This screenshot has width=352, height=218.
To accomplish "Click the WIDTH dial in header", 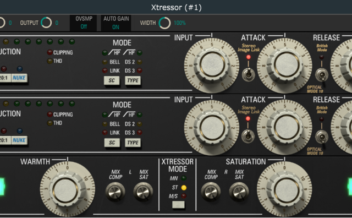I will click(164, 23).
